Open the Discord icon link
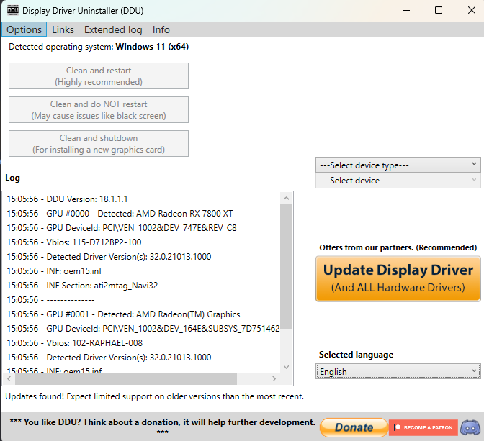 [470, 427]
